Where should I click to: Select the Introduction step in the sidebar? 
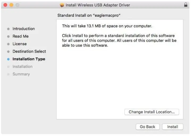(x=24, y=29)
